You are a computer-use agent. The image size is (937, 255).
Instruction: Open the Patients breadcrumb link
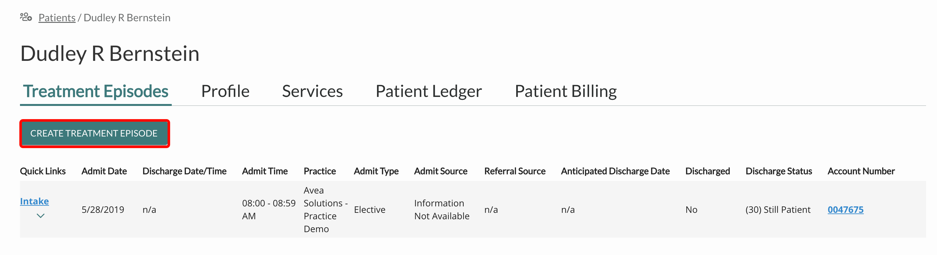(x=57, y=17)
